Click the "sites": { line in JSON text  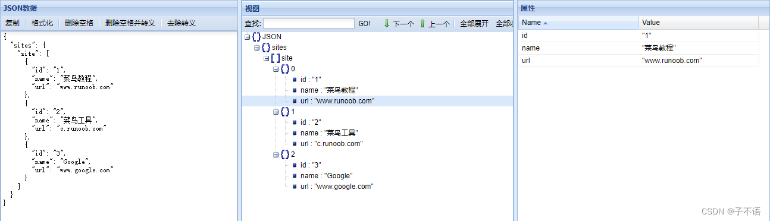pos(29,45)
